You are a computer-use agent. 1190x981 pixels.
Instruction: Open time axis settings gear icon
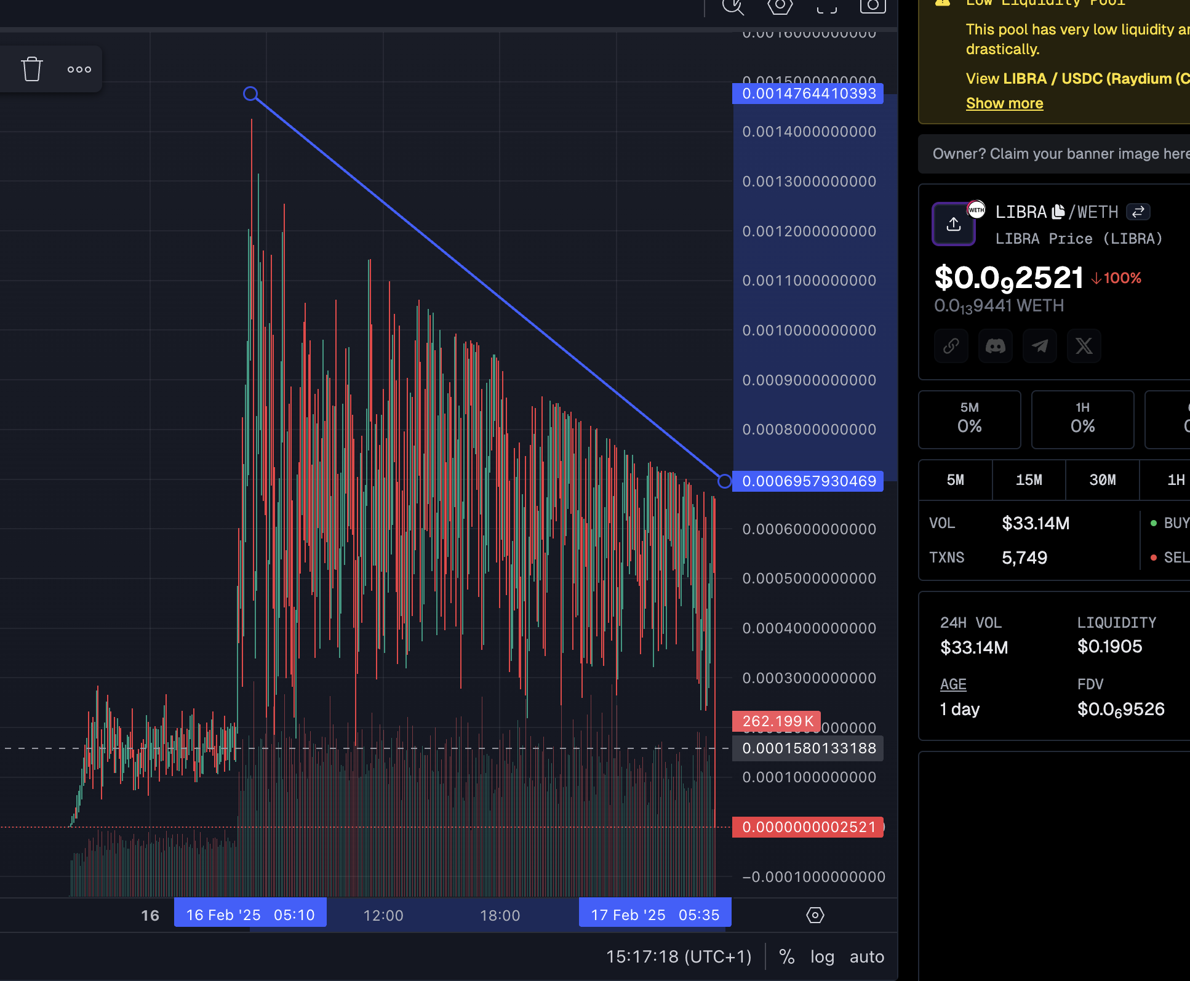pos(815,915)
